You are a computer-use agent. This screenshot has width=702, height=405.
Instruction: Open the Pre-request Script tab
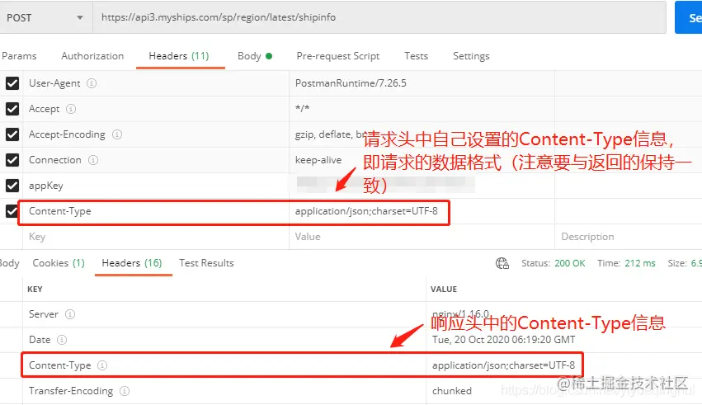coord(337,56)
